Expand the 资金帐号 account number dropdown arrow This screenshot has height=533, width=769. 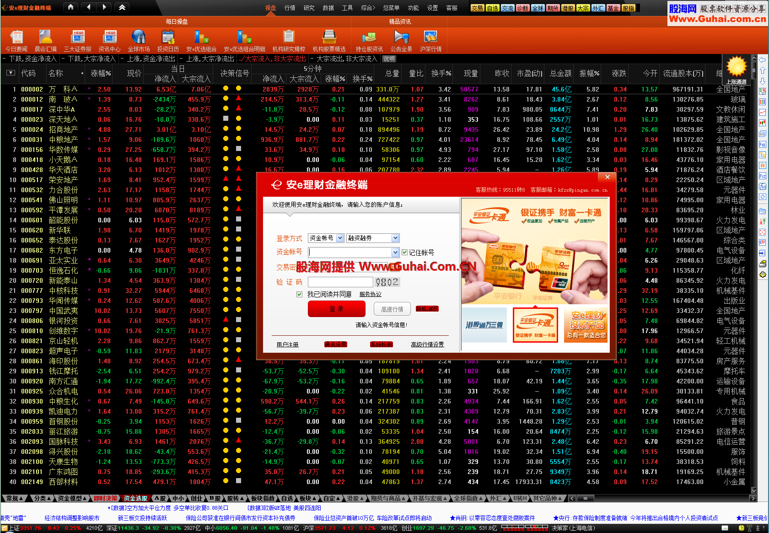click(395, 252)
